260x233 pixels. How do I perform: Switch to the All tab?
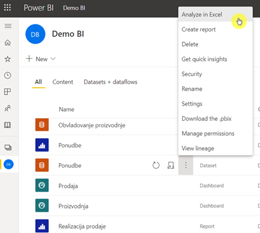(38, 82)
